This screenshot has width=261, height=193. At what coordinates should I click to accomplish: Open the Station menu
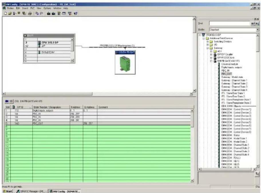coord(10,8)
